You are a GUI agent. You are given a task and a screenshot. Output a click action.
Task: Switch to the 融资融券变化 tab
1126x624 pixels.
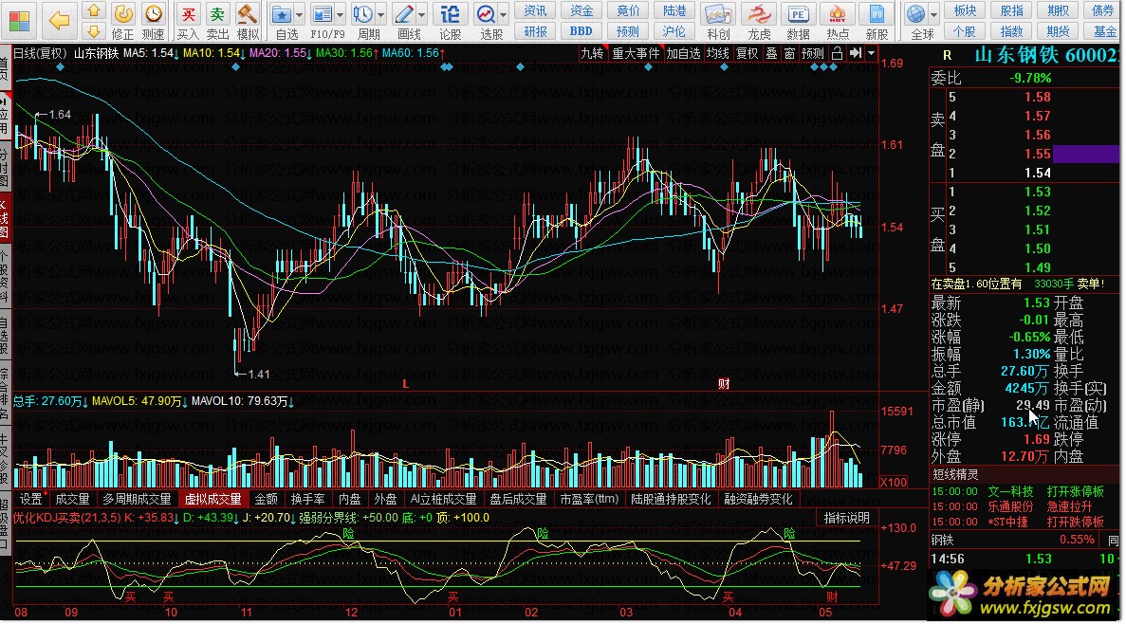758,499
